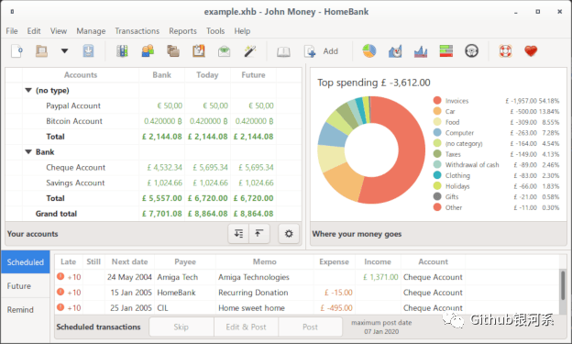Click the Save file toolbar icon
The image size is (572, 344).
coord(88,51)
